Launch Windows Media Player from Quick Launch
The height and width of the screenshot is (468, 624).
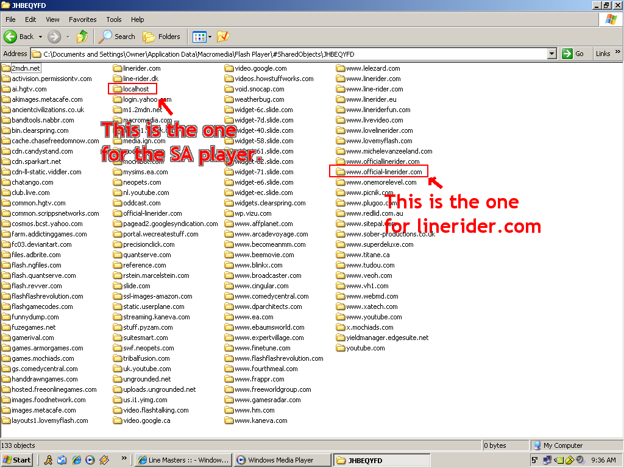(90, 460)
